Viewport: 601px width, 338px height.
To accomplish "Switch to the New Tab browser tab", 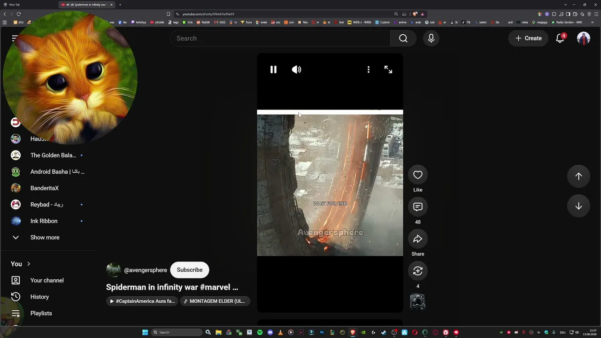I will pyautogui.click(x=28, y=5).
